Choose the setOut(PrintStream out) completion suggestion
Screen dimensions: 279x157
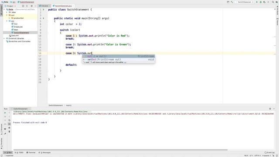119,59
